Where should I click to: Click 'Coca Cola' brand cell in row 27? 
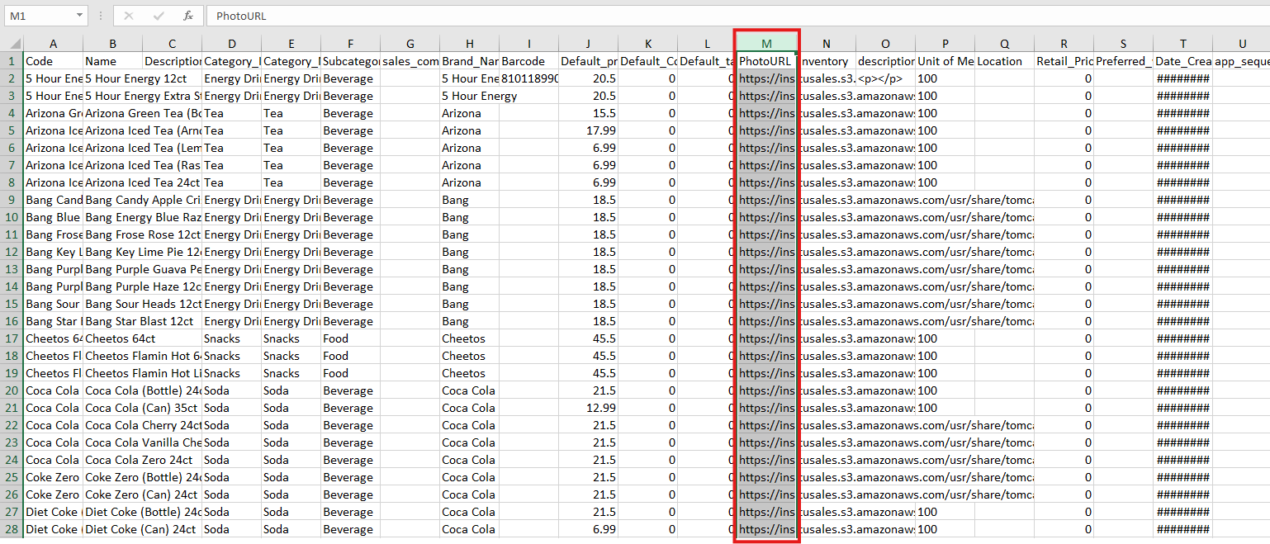click(x=470, y=512)
